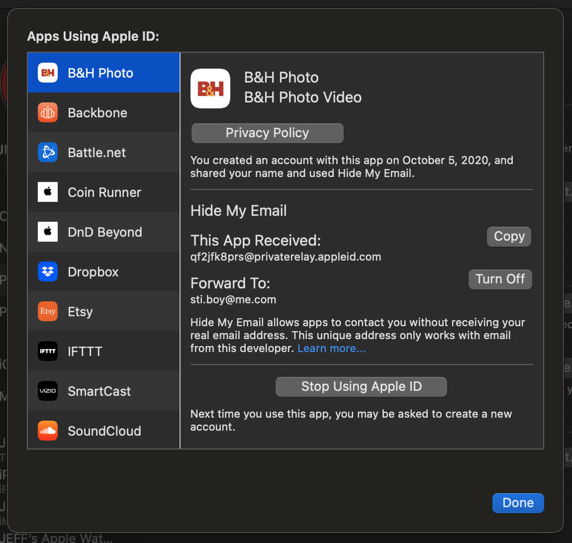This screenshot has width=572, height=543.
Task: Click the account created October 5, 2020 text
Action: point(352,167)
